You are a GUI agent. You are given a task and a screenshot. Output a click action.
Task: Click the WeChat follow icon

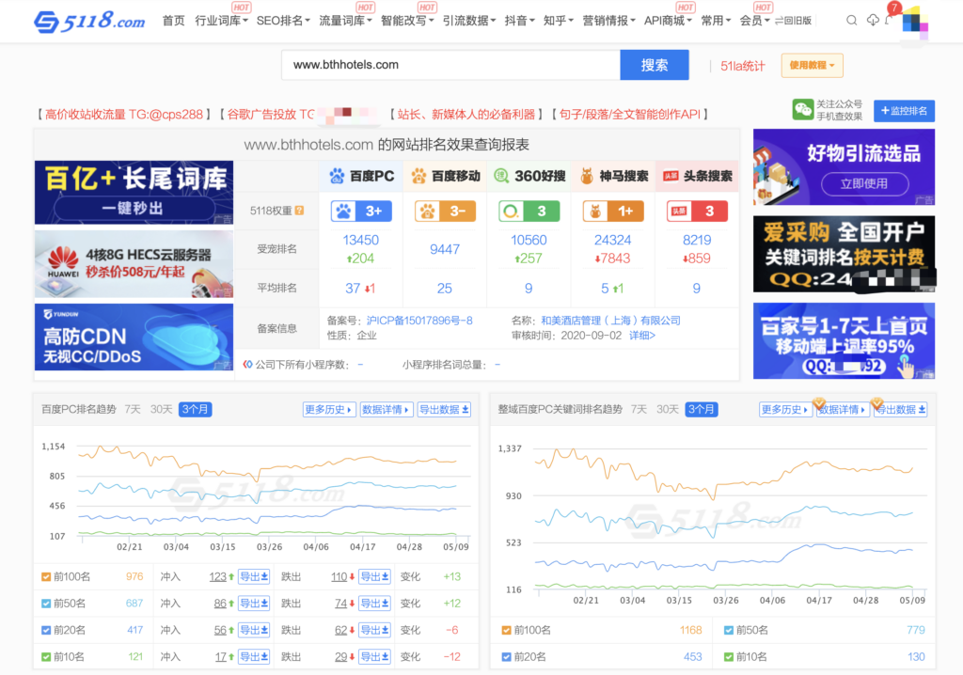pos(803,110)
